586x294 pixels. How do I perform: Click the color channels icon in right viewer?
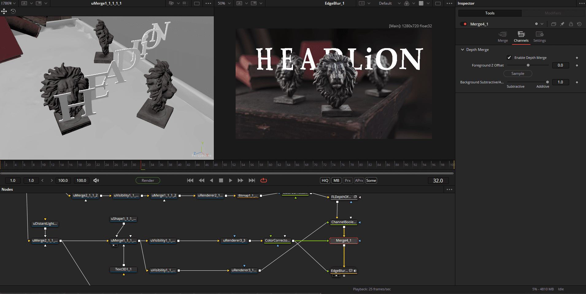[407, 3]
